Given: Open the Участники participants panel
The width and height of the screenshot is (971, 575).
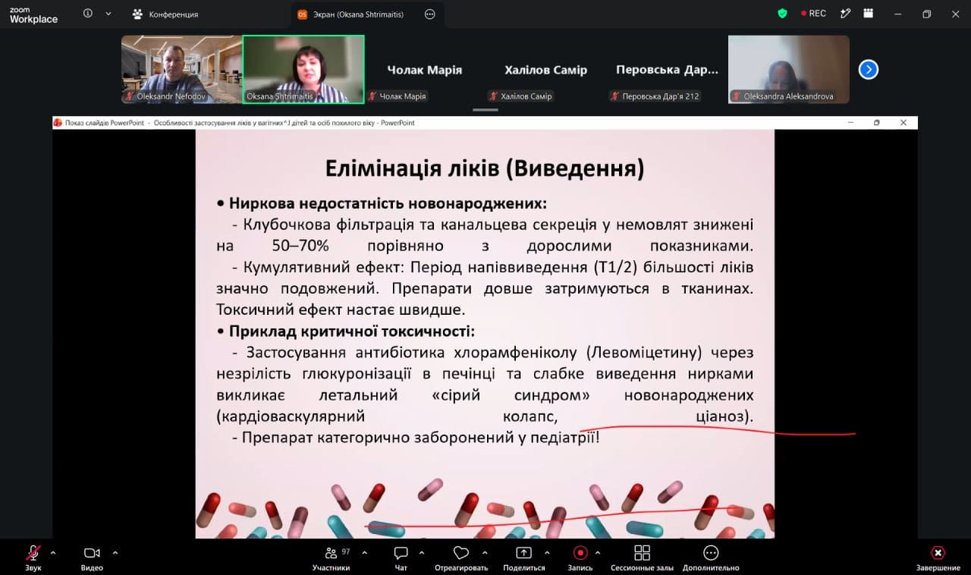Looking at the screenshot, I should coord(331,557).
